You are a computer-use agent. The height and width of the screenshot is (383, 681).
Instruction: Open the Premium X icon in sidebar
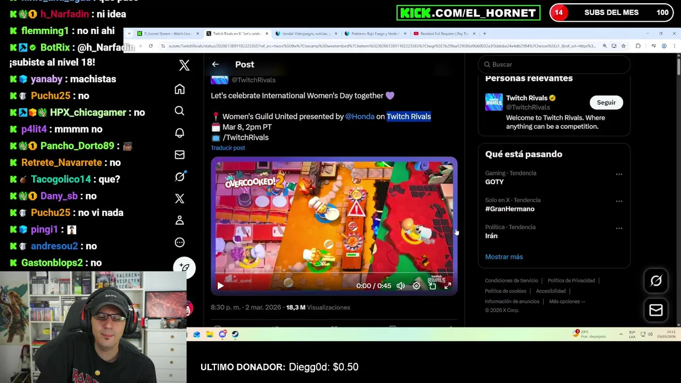[x=180, y=198]
